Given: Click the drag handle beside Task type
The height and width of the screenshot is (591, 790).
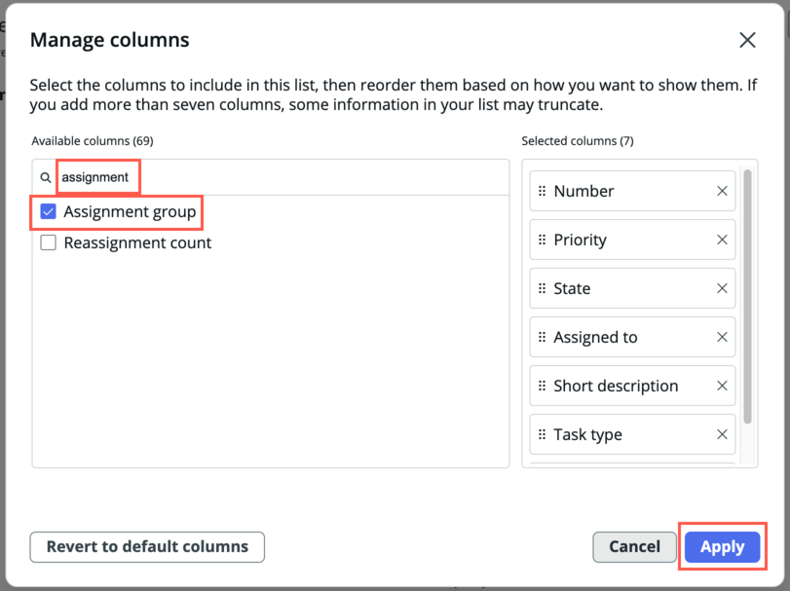Looking at the screenshot, I should pos(543,434).
